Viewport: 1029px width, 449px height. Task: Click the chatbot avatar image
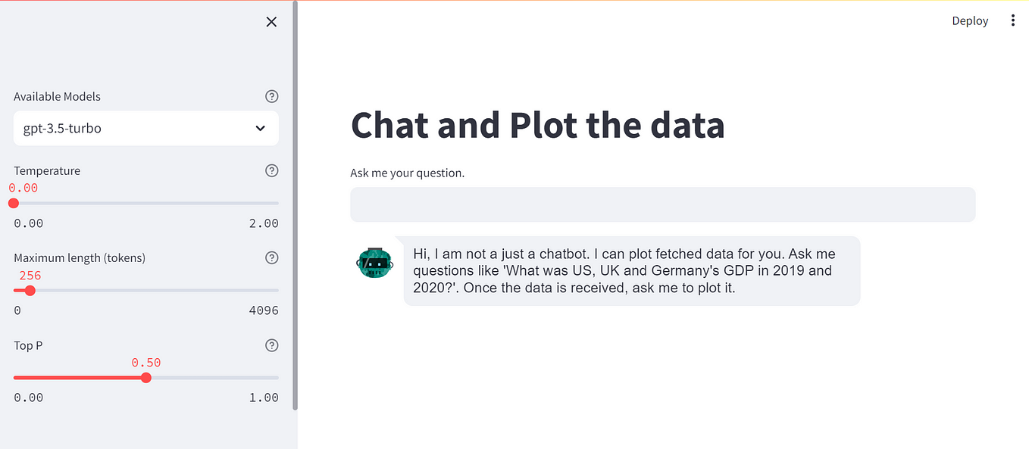pyautogui.click(x=374, y=263)
